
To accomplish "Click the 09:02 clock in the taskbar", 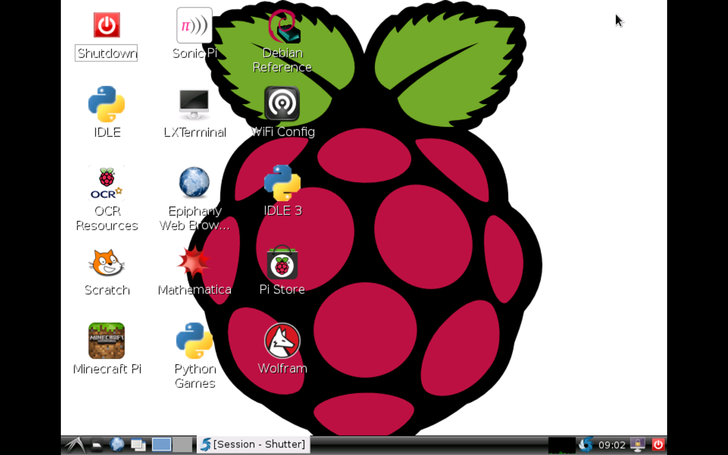I will pyautogui.click(x=612, y=445).
